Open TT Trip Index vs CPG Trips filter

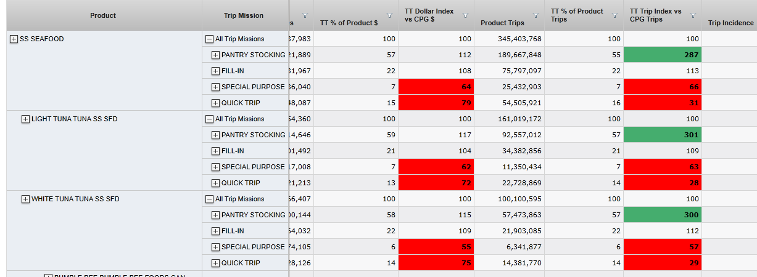click(693, 15)
